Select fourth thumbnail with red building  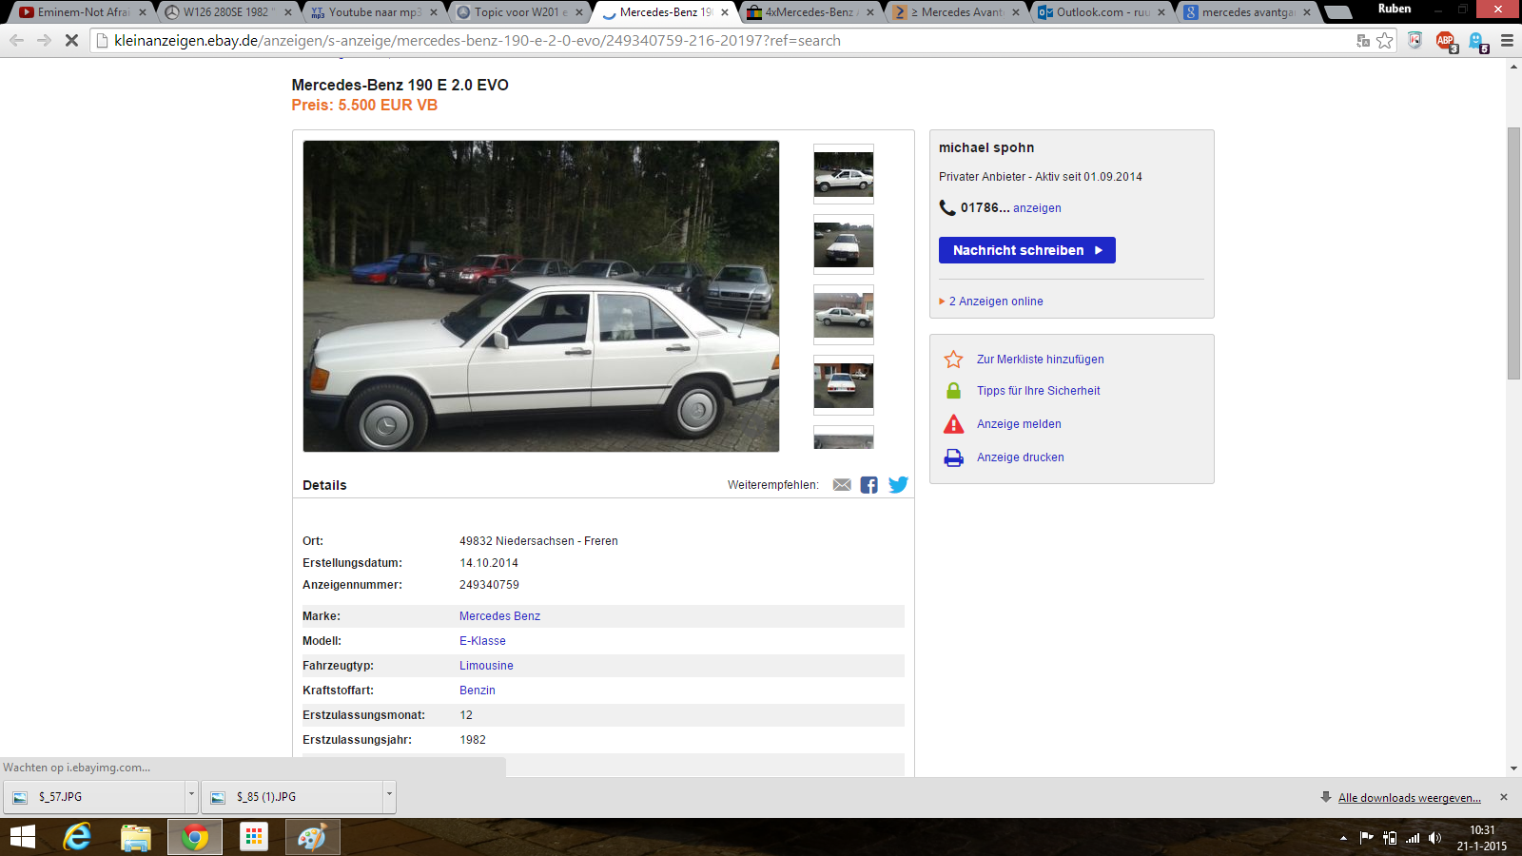pyautogui.click(x=844, y=385)
